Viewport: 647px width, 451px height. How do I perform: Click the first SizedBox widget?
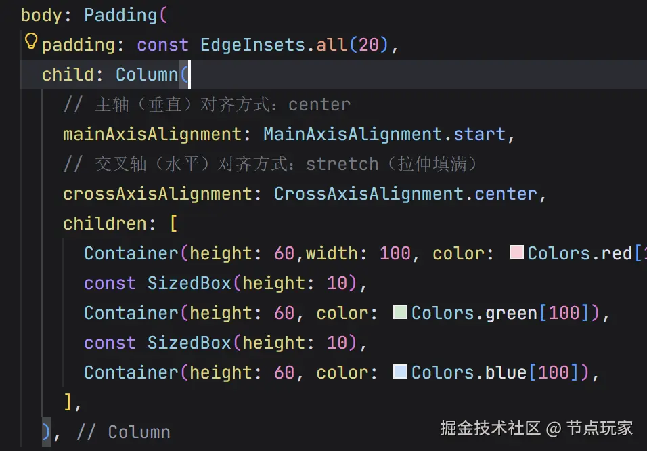(x=189, y=283)
